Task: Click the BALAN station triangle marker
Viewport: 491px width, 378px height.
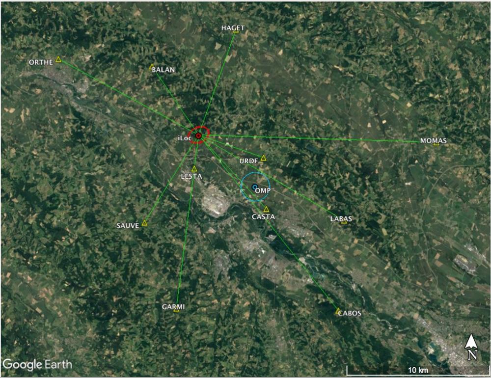Action: [152, 67]
